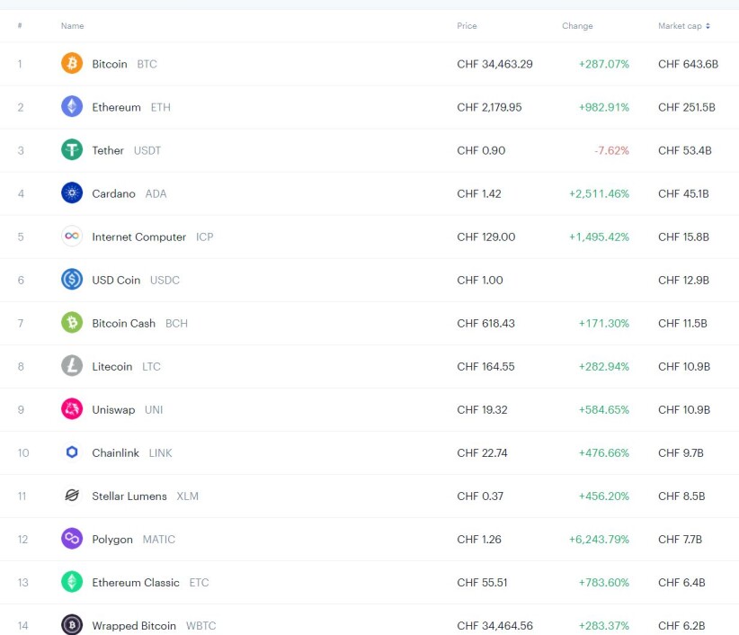Click the Price column header
739x635 pixels.
pos(467,26)
